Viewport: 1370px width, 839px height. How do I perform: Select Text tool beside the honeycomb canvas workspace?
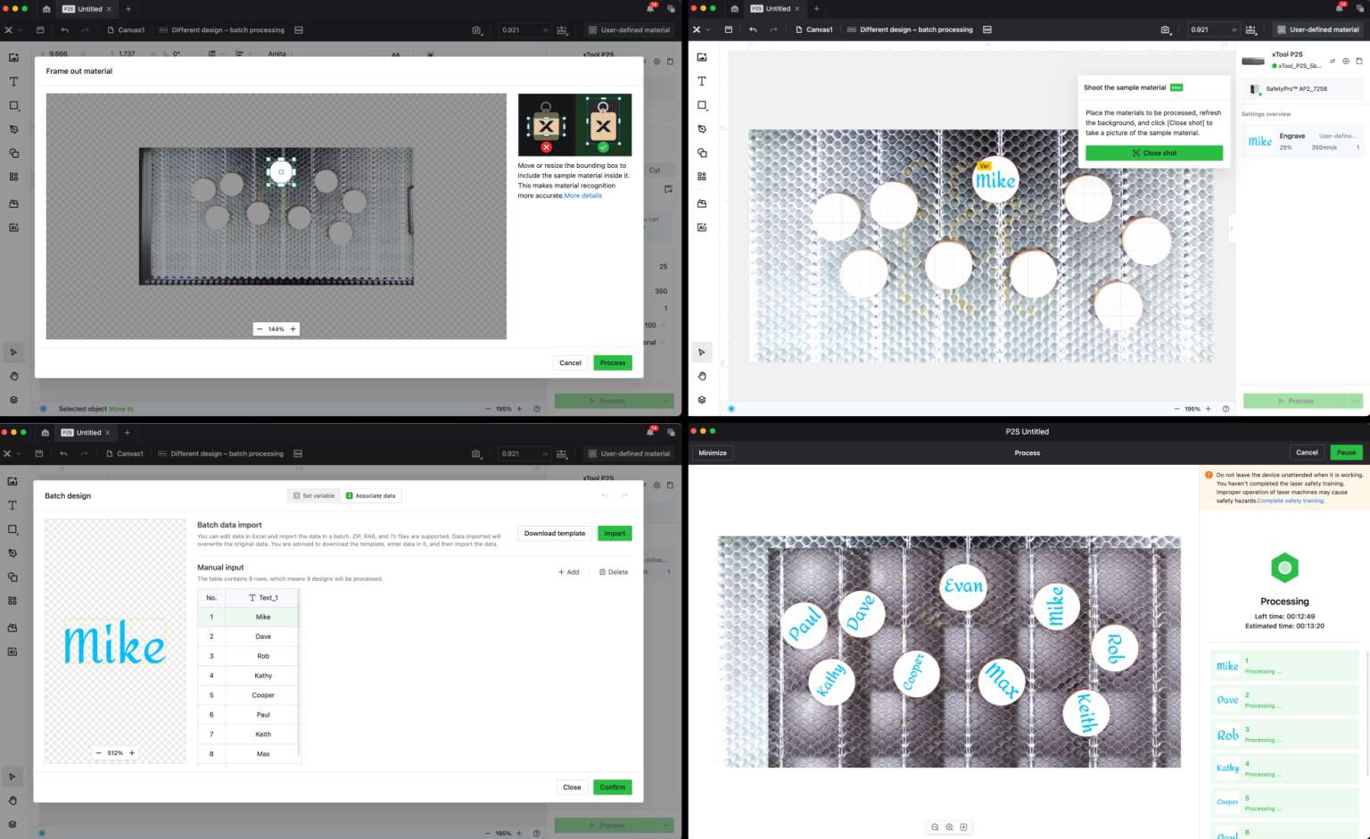[x=702, y=81]
